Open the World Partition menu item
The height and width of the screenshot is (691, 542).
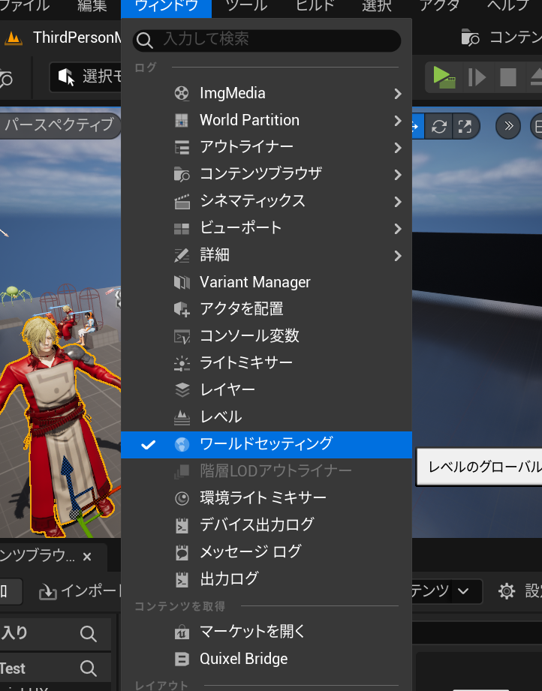(266, 120)
